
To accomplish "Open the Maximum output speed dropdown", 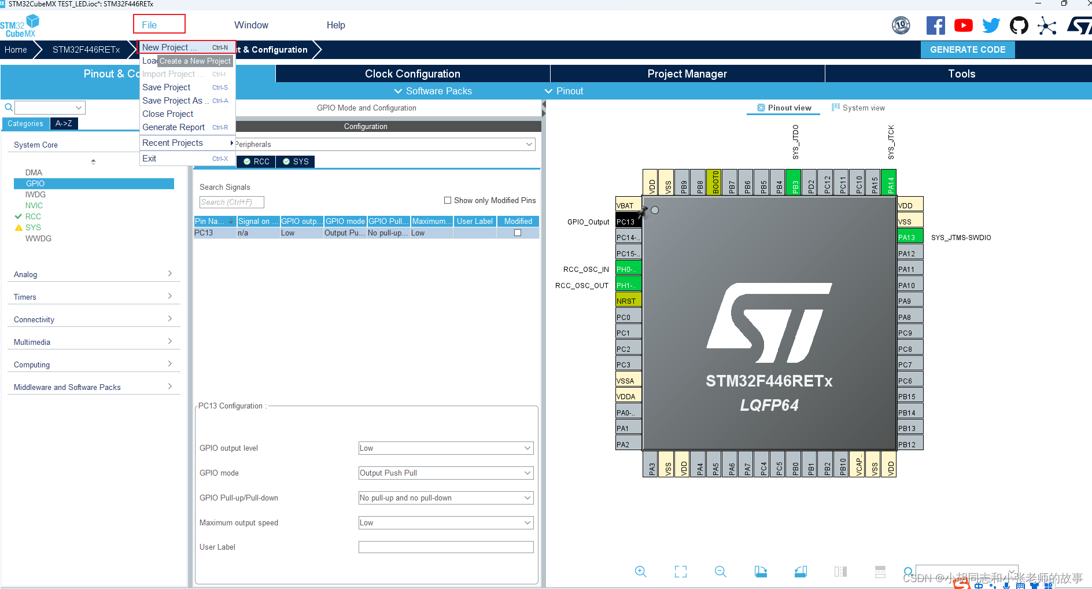I will (x=446, y=523).
